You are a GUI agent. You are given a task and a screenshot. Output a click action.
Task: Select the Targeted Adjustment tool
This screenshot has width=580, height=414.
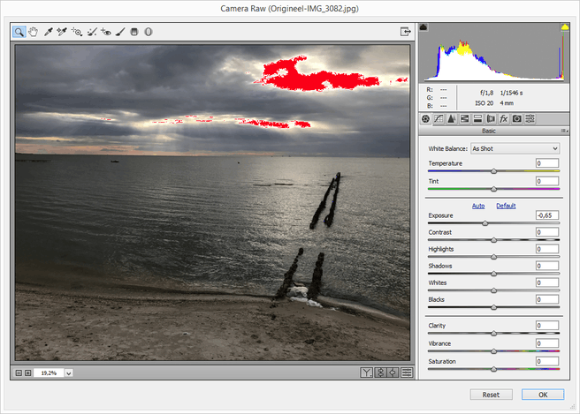pyautogui.click(x=77, y=32)
